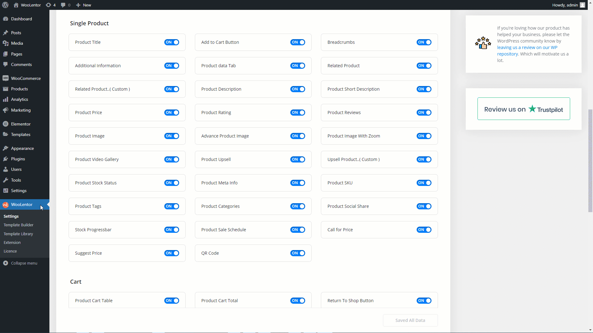Open the Review us on Trustpilot link
This screenshot has width=593, height=333.
pos(524,109)
